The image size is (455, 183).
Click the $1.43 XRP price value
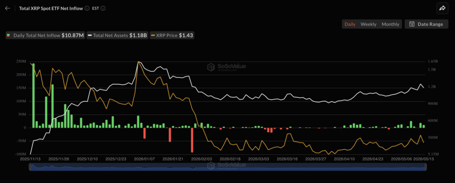(x=186, y=35)
